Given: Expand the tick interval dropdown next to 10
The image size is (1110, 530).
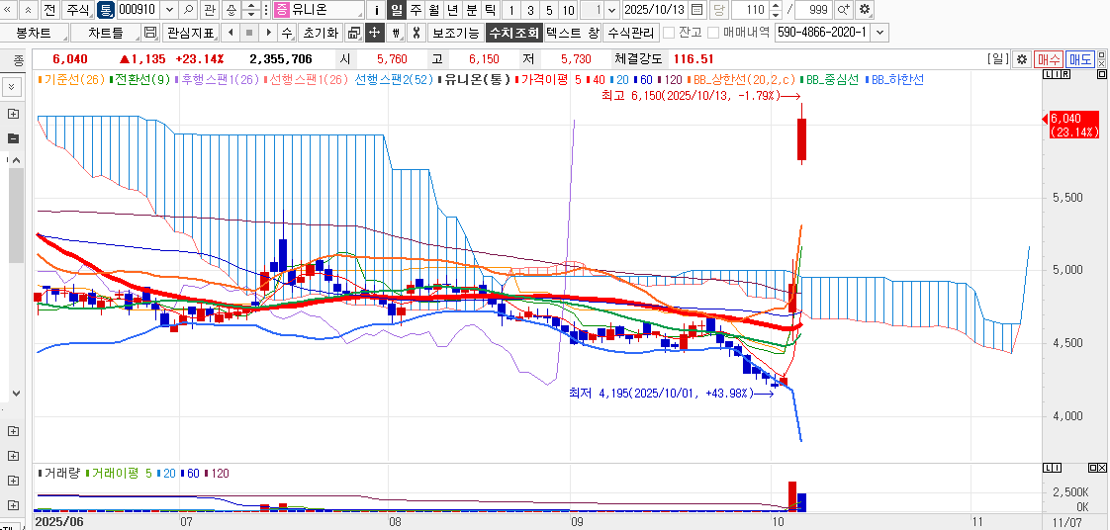Looking at the screenshot, I should (x=610, y=10).
